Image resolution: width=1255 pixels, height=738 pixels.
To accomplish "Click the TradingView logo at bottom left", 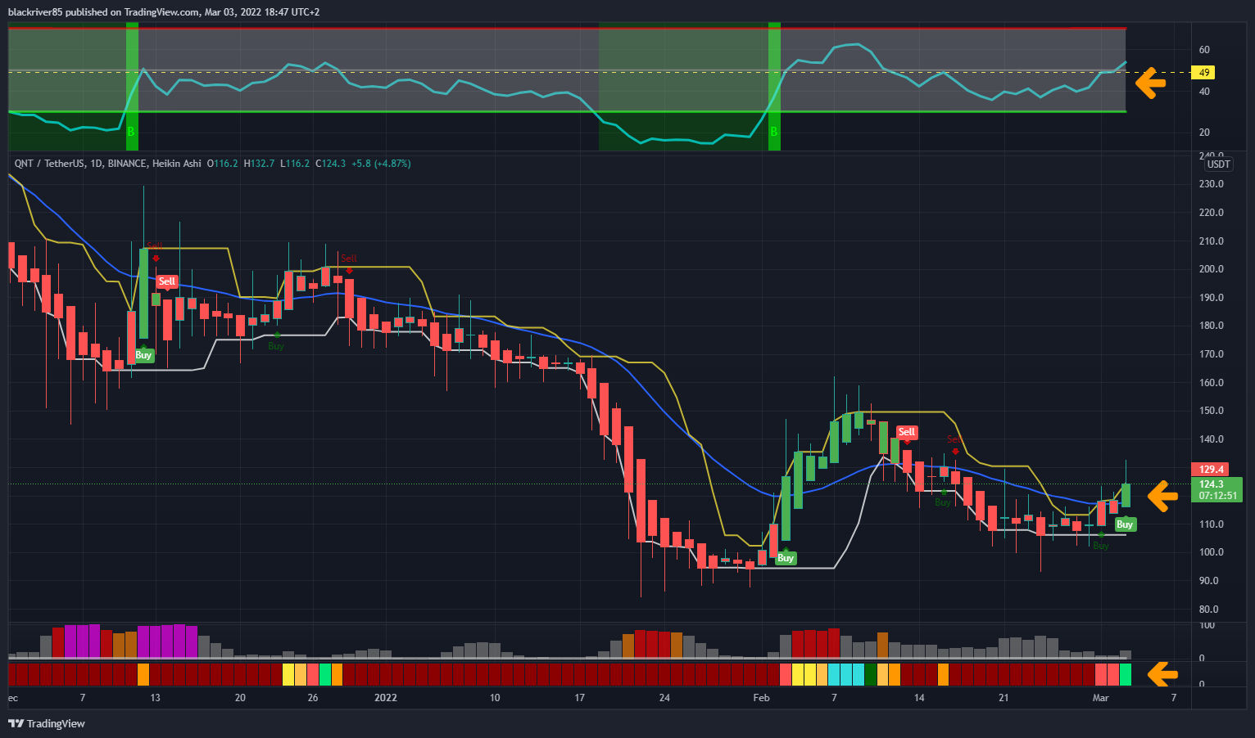I will pyautogui.click(x=47, y=723).
